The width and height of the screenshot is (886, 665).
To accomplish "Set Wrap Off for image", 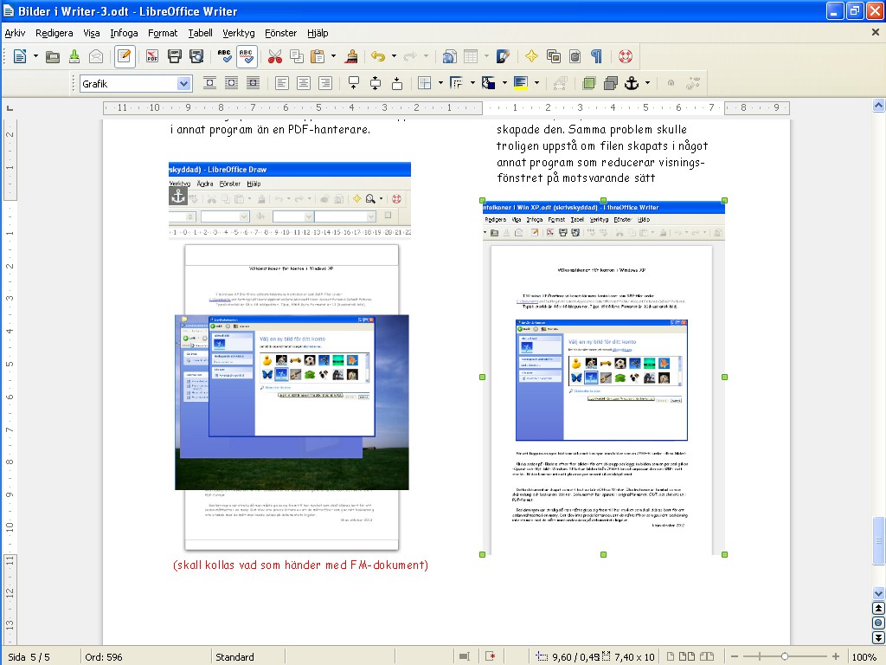I will coord(209,84).
